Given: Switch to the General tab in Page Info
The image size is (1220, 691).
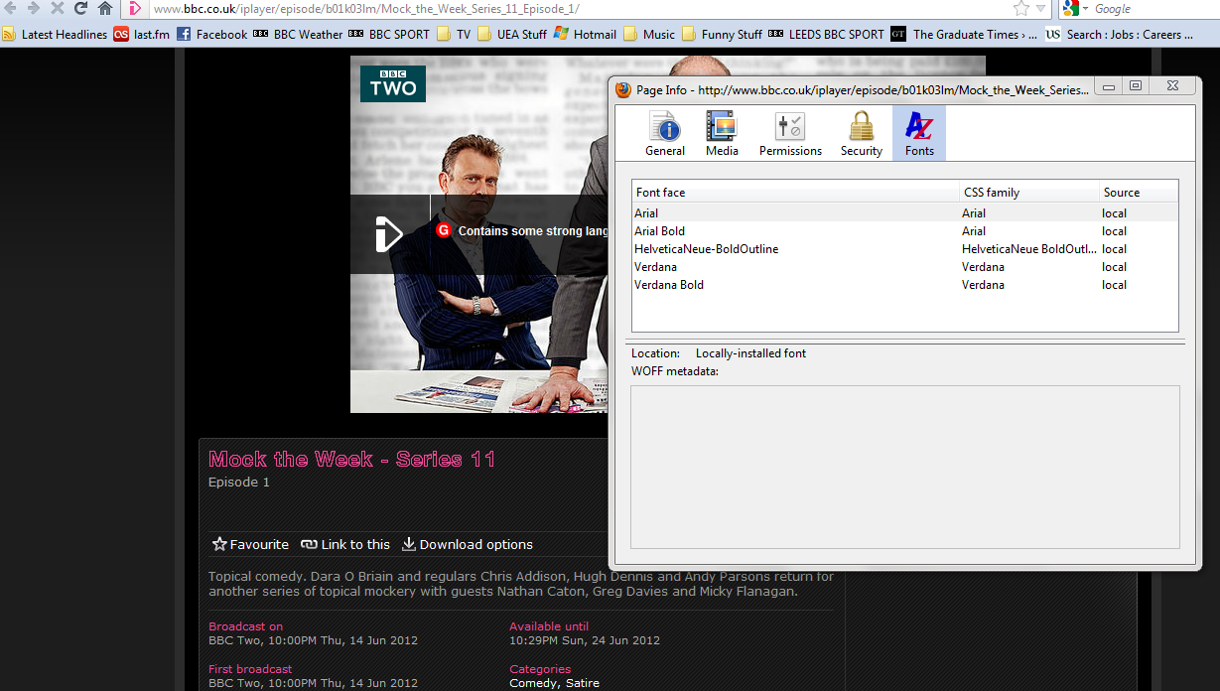Looking at the screenshot, I should 665,133.
